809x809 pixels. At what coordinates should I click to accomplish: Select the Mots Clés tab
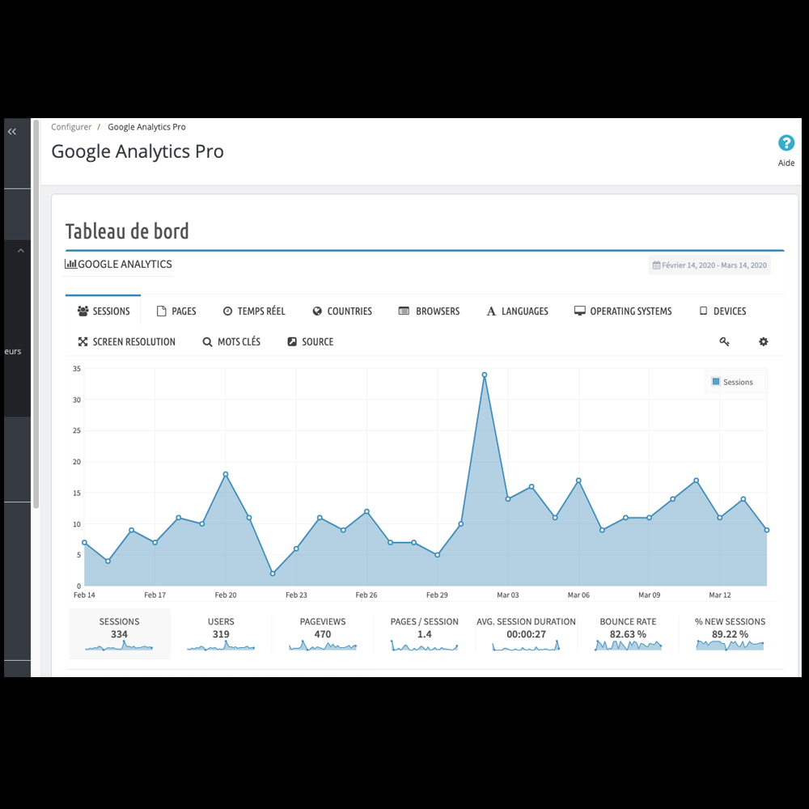pyautogui.click(x=231, y=341)
